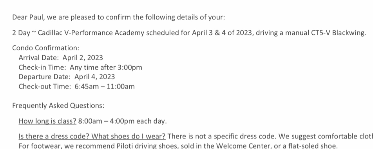The width and height of the screenshot is (373, 149).
Task: Click the "Condo Confirmation:" heading
Action: (46, 48)
